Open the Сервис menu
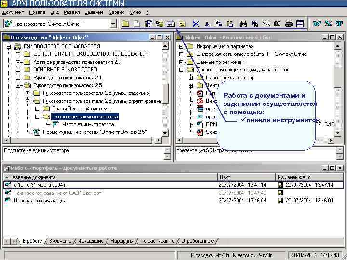 pyautogui.click(x=117, y=13)
